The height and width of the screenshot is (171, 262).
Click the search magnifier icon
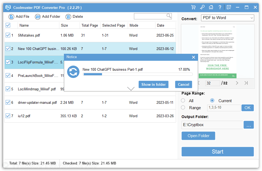169,16
